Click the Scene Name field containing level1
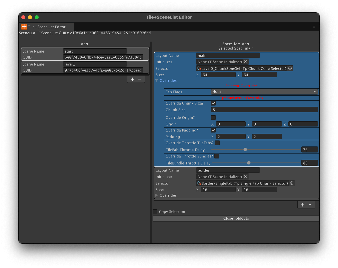This screenshot has width=338, height=268. [x=95, y=64]
